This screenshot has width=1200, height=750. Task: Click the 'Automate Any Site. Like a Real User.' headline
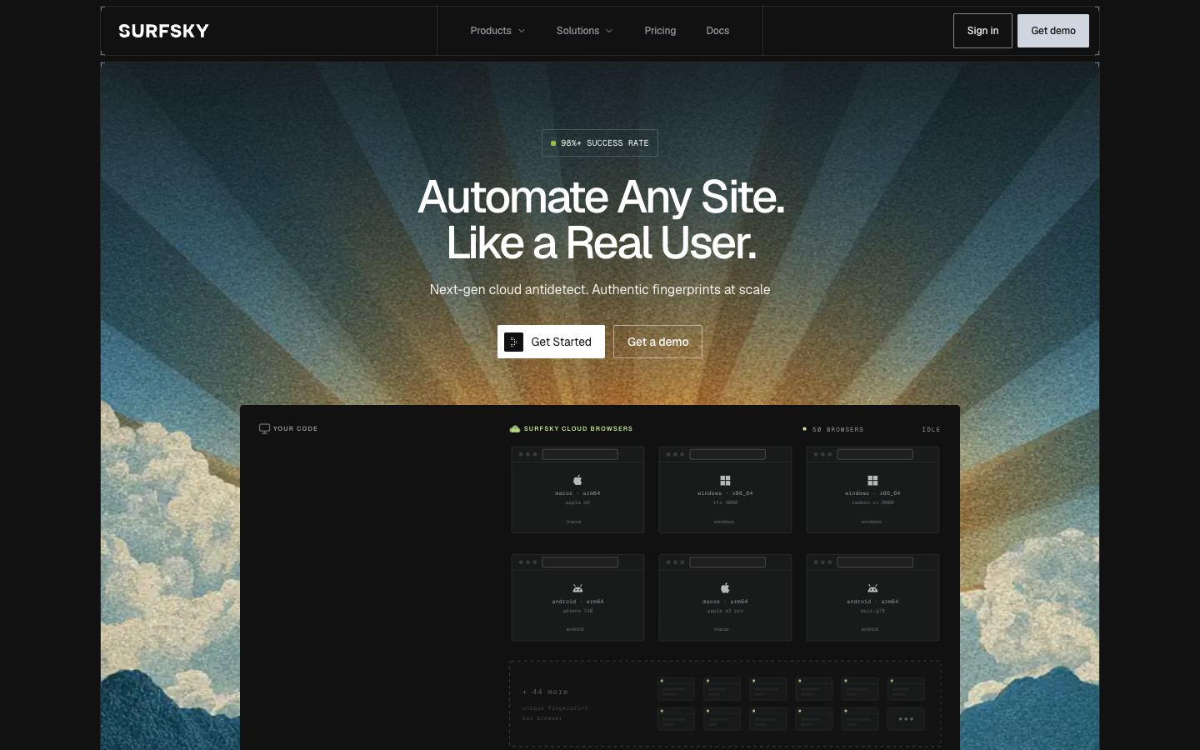(601, 220)
